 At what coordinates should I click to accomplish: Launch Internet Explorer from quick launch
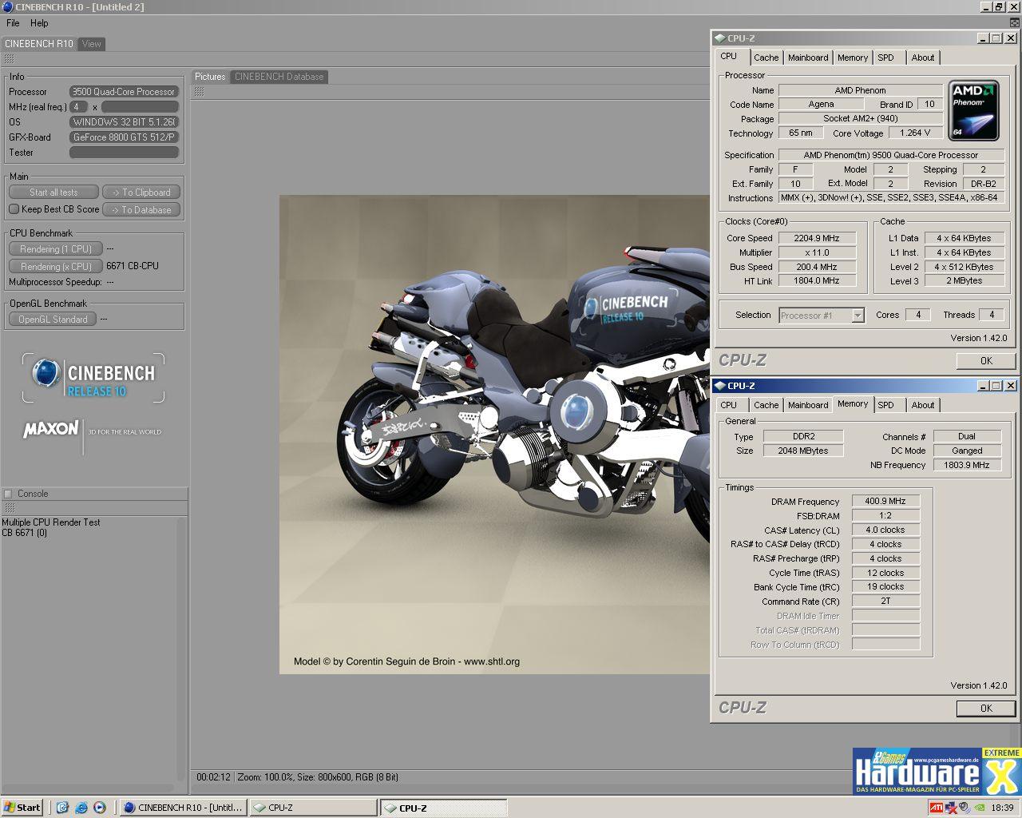(x=81, y=808)
